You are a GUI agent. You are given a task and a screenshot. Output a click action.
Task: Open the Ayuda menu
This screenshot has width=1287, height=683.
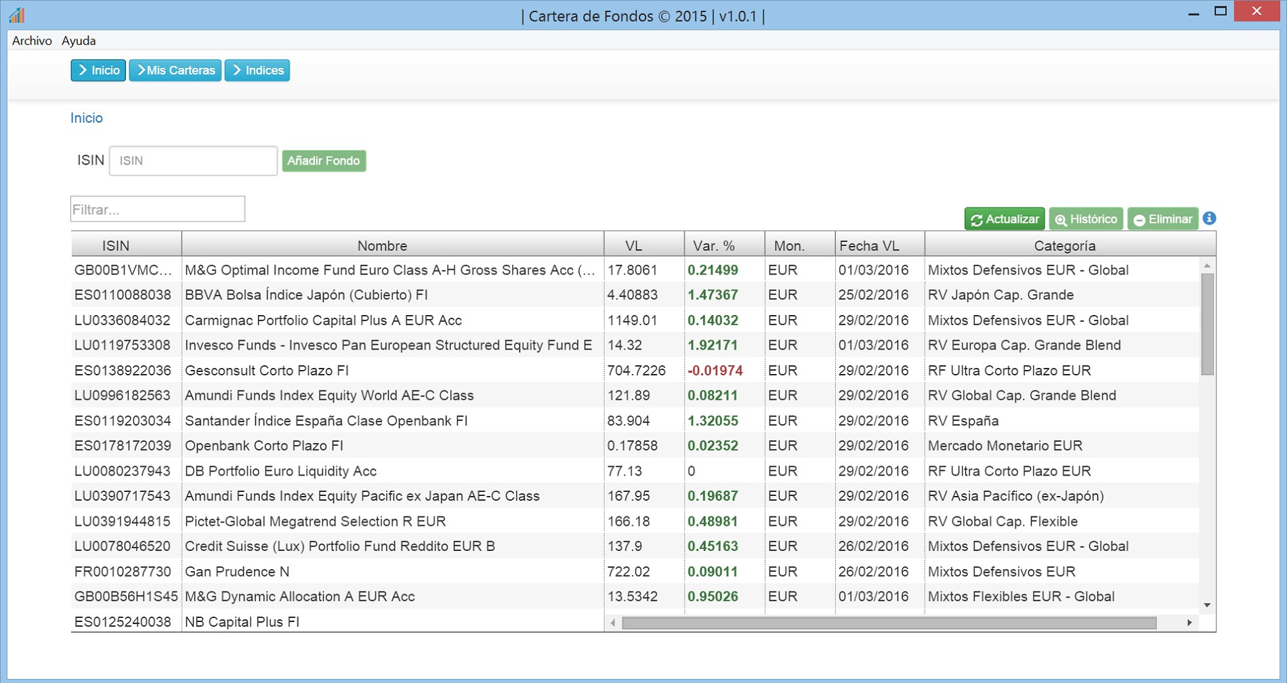coord(79,41)
